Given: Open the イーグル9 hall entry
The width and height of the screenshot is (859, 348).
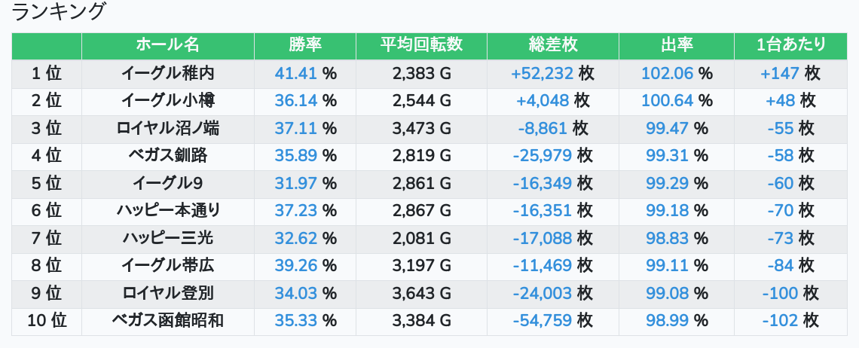Looking at the screenshot, I should (167, 184).
